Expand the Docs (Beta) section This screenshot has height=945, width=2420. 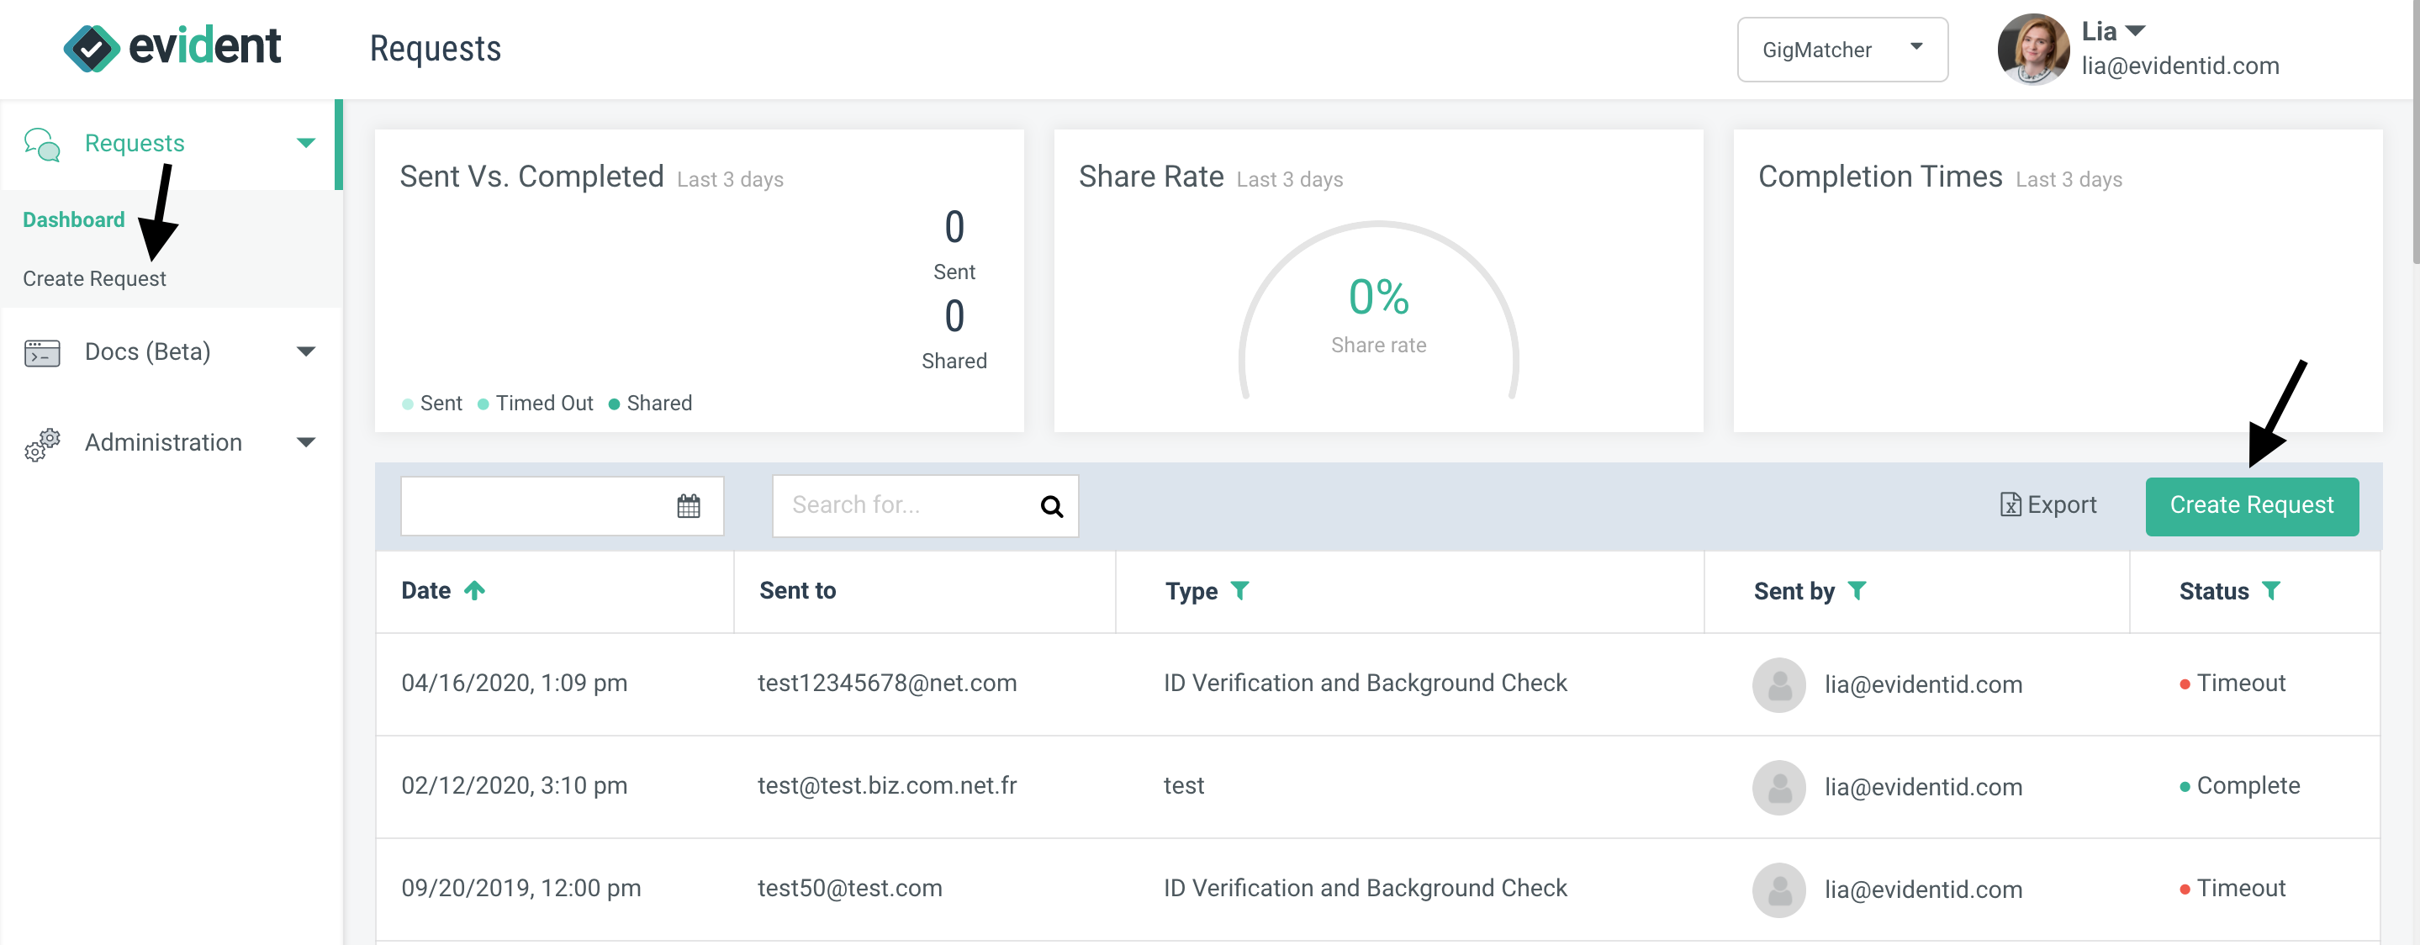pyautogui.click(x=305, y=352)
